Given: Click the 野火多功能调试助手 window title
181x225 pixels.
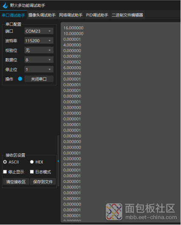Looking at the screenshot, I should pos(28,6).
